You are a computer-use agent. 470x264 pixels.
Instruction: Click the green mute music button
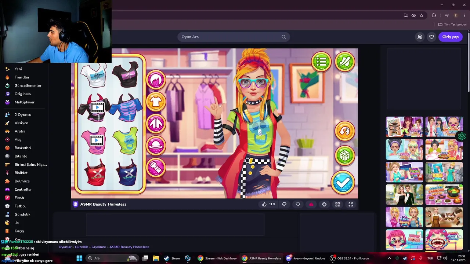pos(345,62)
